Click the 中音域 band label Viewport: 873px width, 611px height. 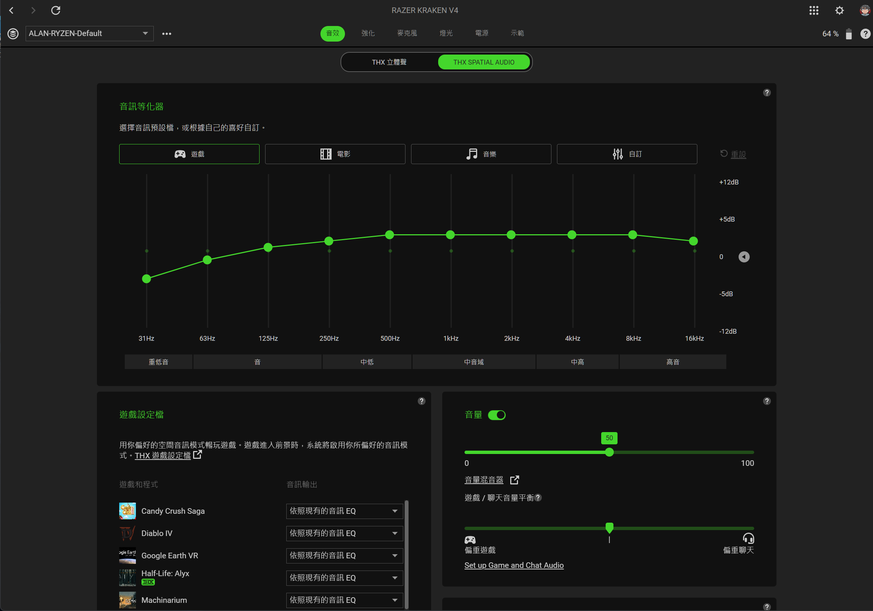(474, 362)
